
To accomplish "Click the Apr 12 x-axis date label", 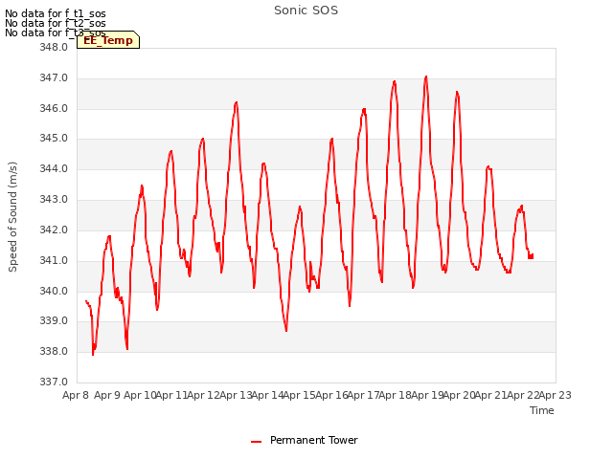I will pos(204,395).
